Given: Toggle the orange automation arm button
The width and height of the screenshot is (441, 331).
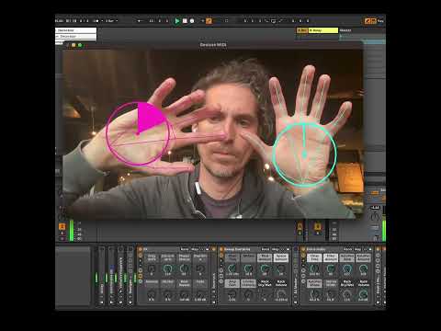Looking at the screenshot, I should click(209, 21).
